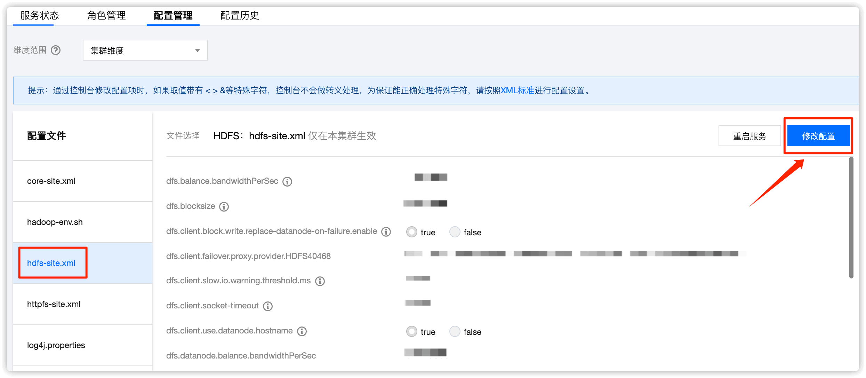Click dfs.datanode.balance.bandwidthPerSec parameter name
Screen dimensions: 866x378
coord(241,356)
